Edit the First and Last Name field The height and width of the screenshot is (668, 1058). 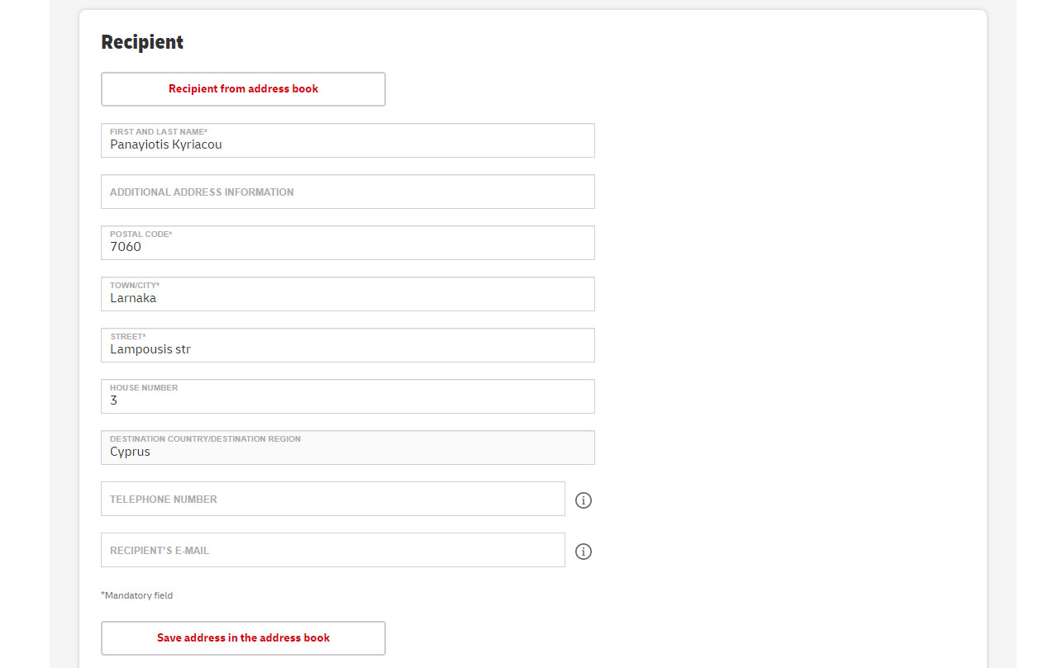click(348, 140)
